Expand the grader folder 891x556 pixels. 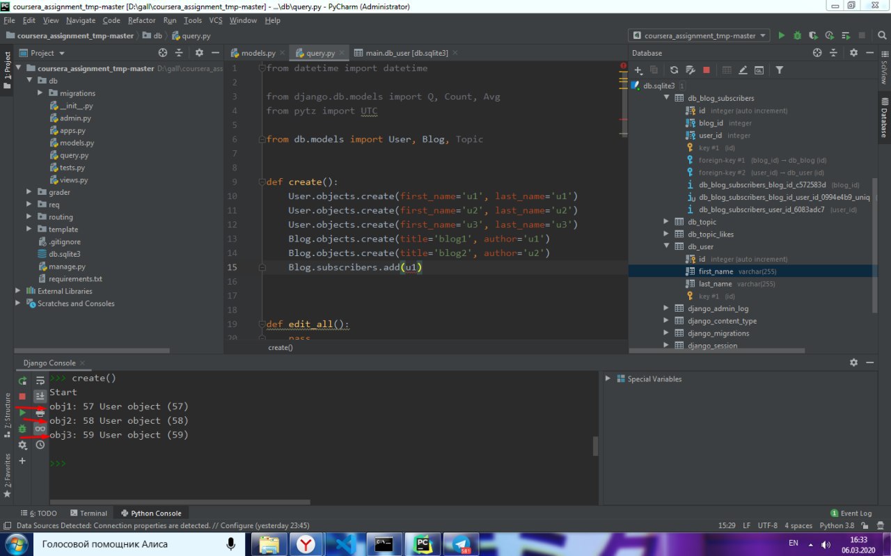pos(29,192)
